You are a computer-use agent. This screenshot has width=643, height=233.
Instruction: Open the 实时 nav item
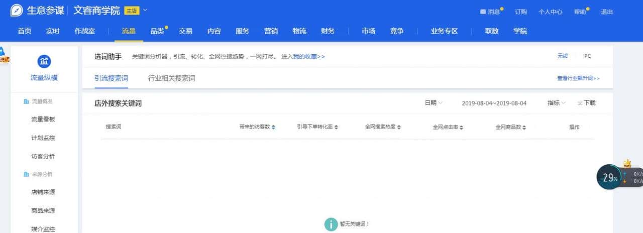click(53, 31)
